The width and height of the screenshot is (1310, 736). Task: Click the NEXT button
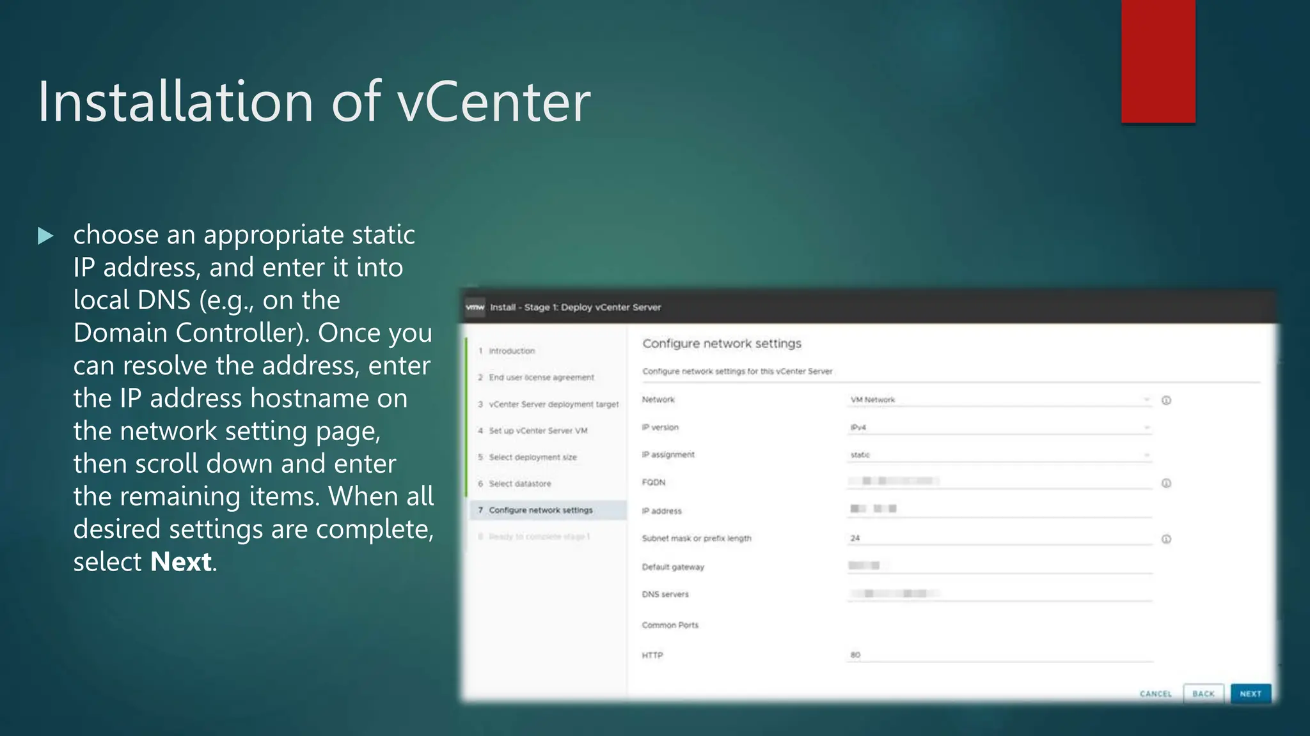point(1251,694)
